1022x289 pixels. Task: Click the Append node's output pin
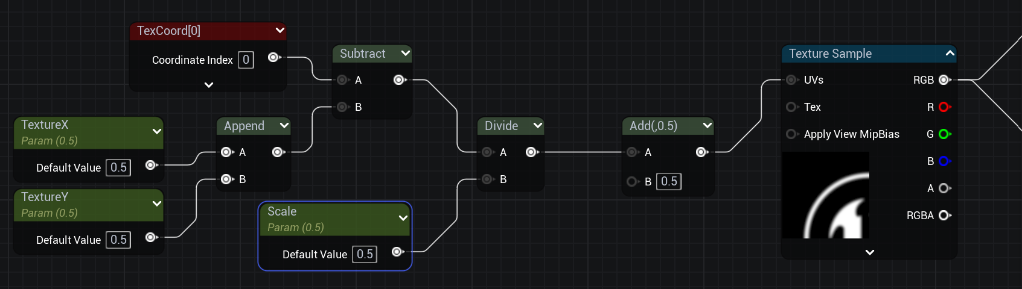[x=279, y=152]
